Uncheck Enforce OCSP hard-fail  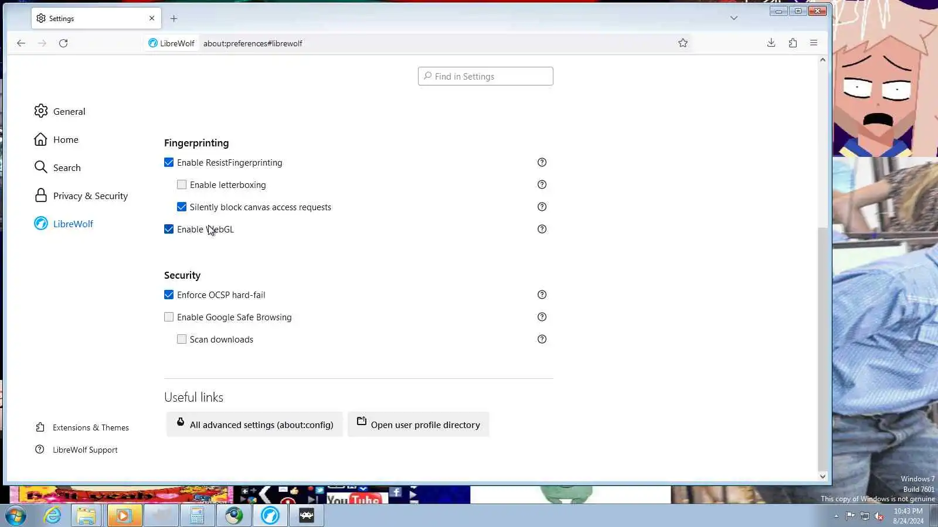(x=169, y=295)
